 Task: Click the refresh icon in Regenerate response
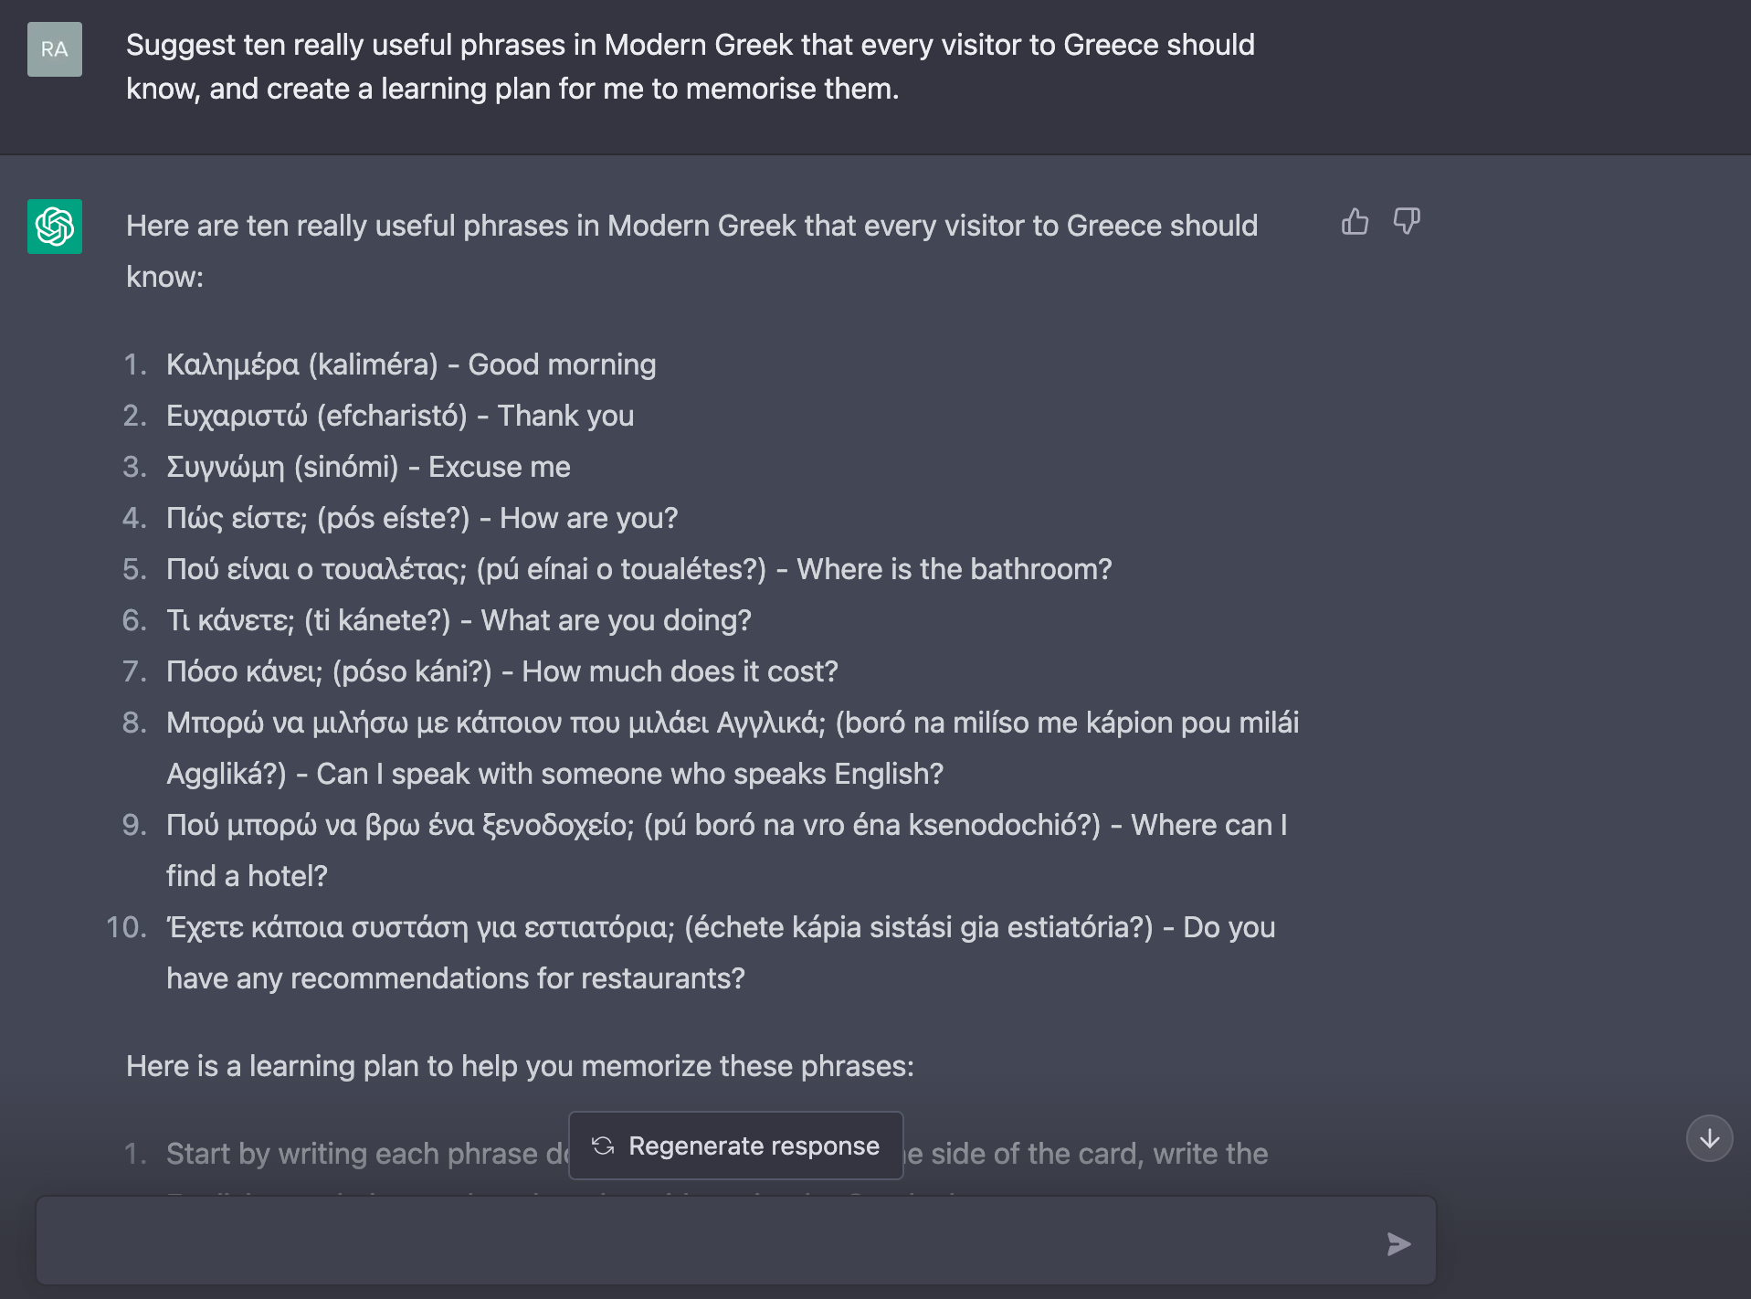[x=603, y=1146]
